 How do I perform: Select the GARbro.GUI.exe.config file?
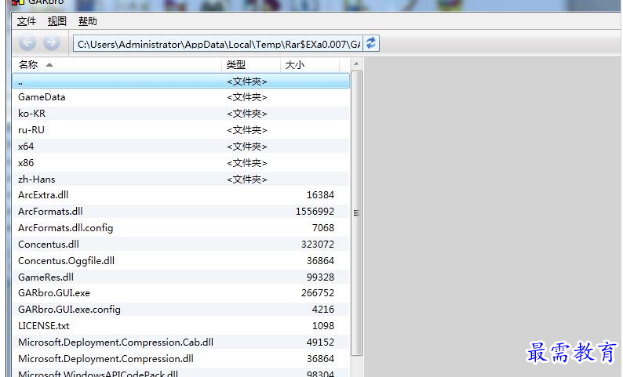click(x=181, y=310)
